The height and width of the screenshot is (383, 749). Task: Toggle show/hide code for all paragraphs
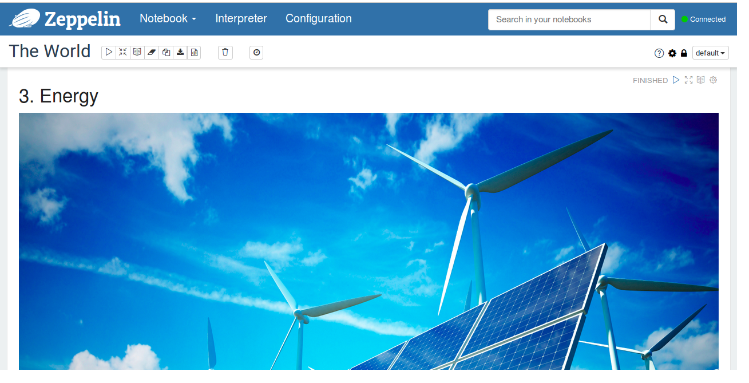tap(123, 52)
